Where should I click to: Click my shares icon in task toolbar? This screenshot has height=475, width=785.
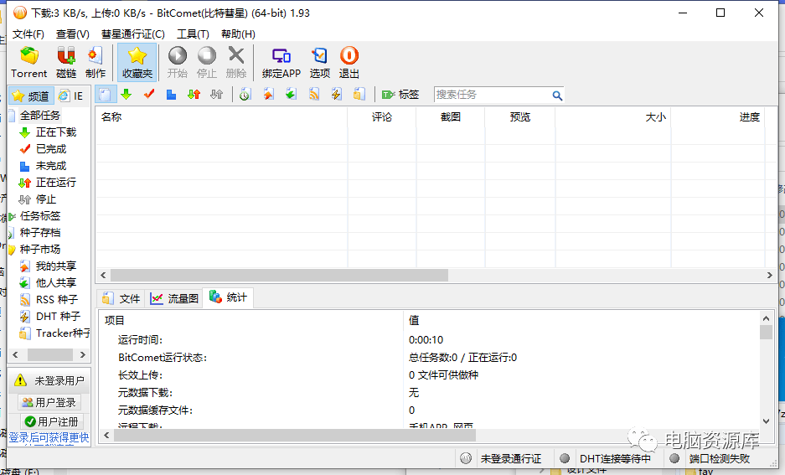(269, 94)
